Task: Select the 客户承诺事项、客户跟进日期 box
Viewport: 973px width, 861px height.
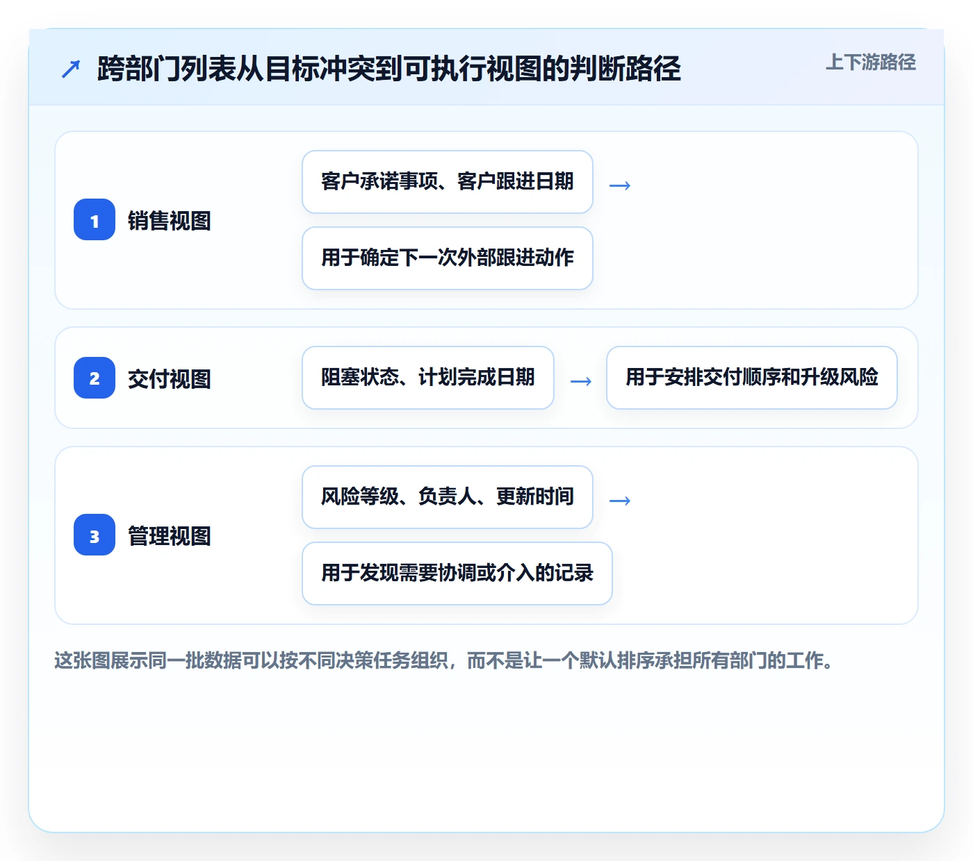Action: [x=448, y=182]
